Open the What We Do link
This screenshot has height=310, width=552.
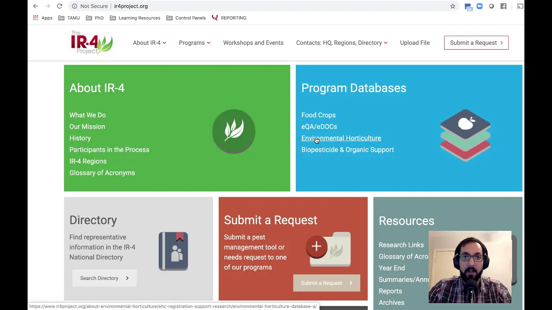pos(88,115)
